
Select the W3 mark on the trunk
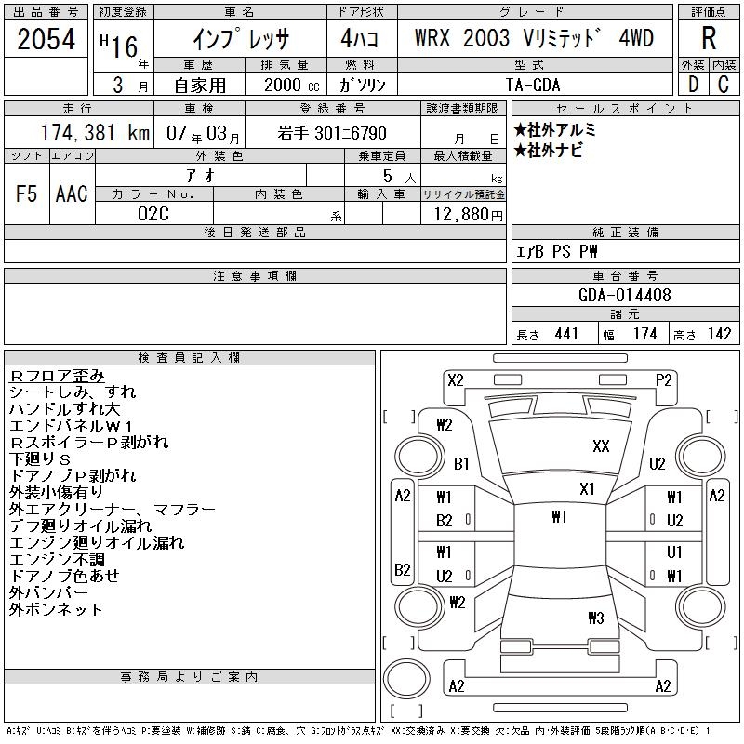coord(596,618)
